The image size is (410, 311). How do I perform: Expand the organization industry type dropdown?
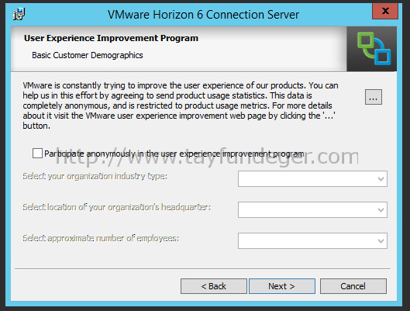coord(312,178)
